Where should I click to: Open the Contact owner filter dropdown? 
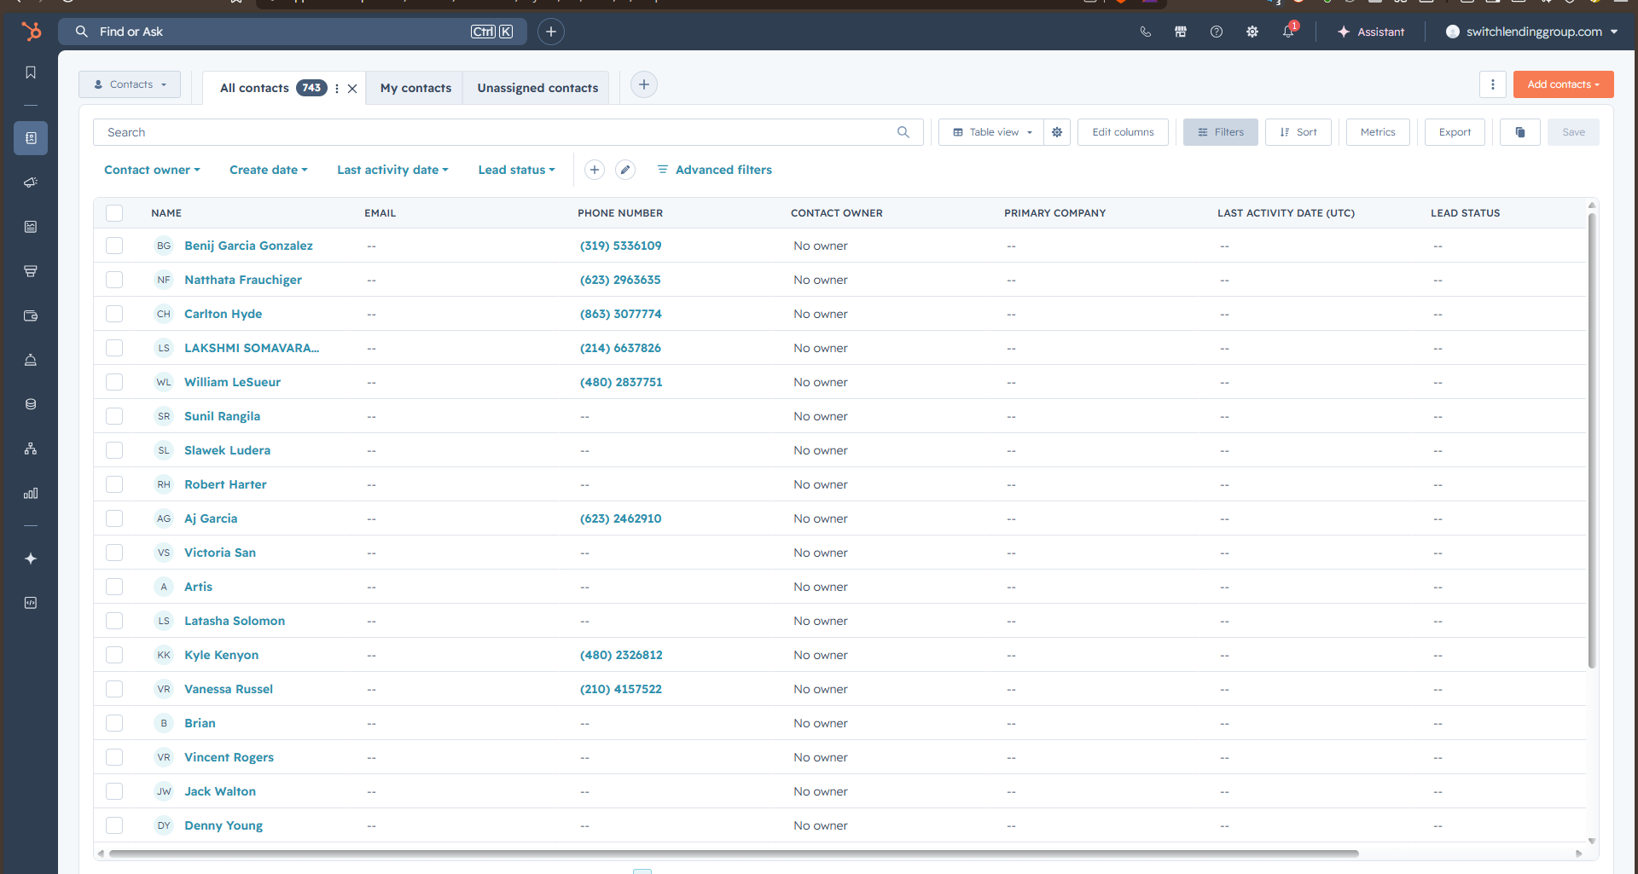pyautogui.click(x=152, y=170)
